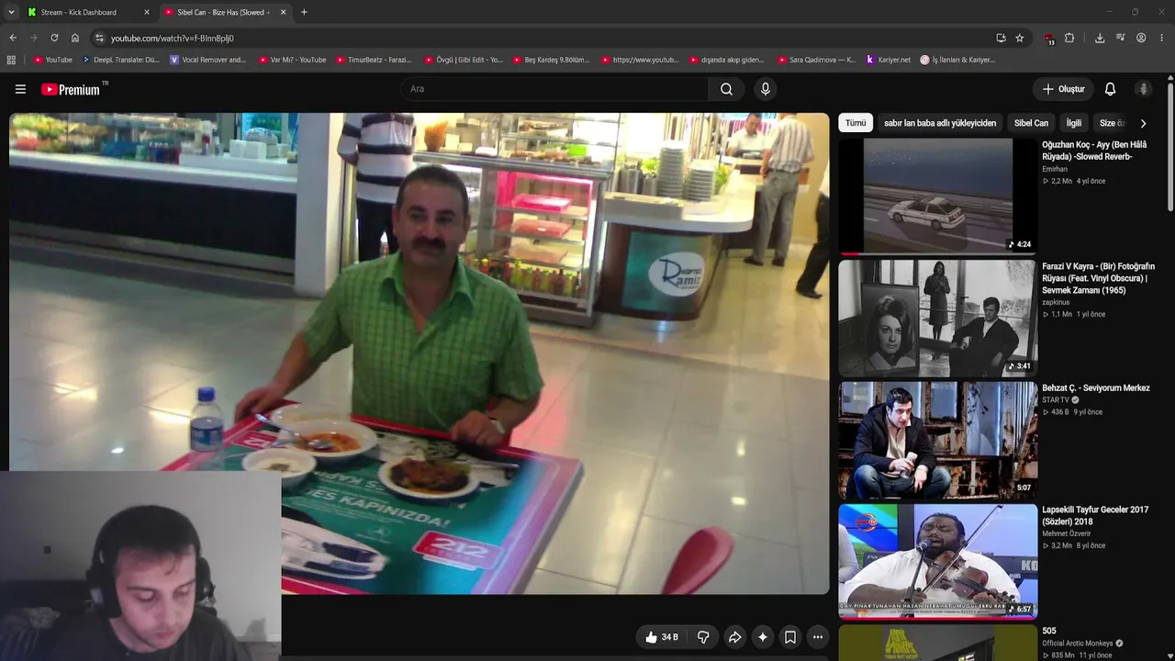Switch to Stream - Kick Dashboard tab
This screenshot has width=1175, height=661.
(89, 12)
